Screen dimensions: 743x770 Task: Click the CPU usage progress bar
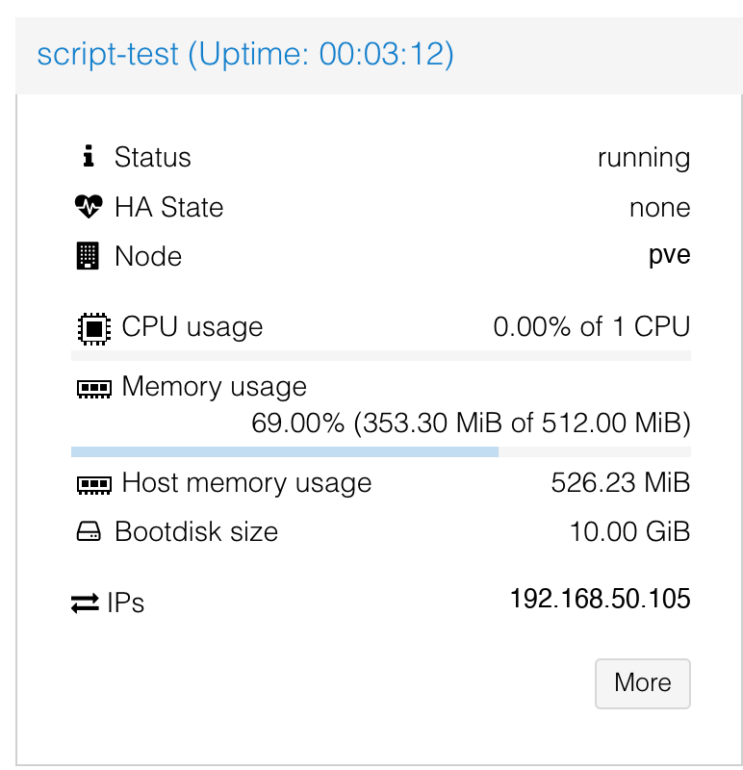pyautogui.click(x=381, y=355)
